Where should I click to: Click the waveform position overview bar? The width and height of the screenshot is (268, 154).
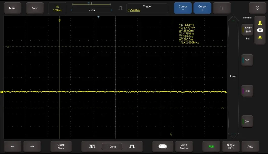[x=91, y=4]
